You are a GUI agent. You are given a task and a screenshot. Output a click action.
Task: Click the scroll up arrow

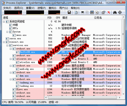point(123,17)
